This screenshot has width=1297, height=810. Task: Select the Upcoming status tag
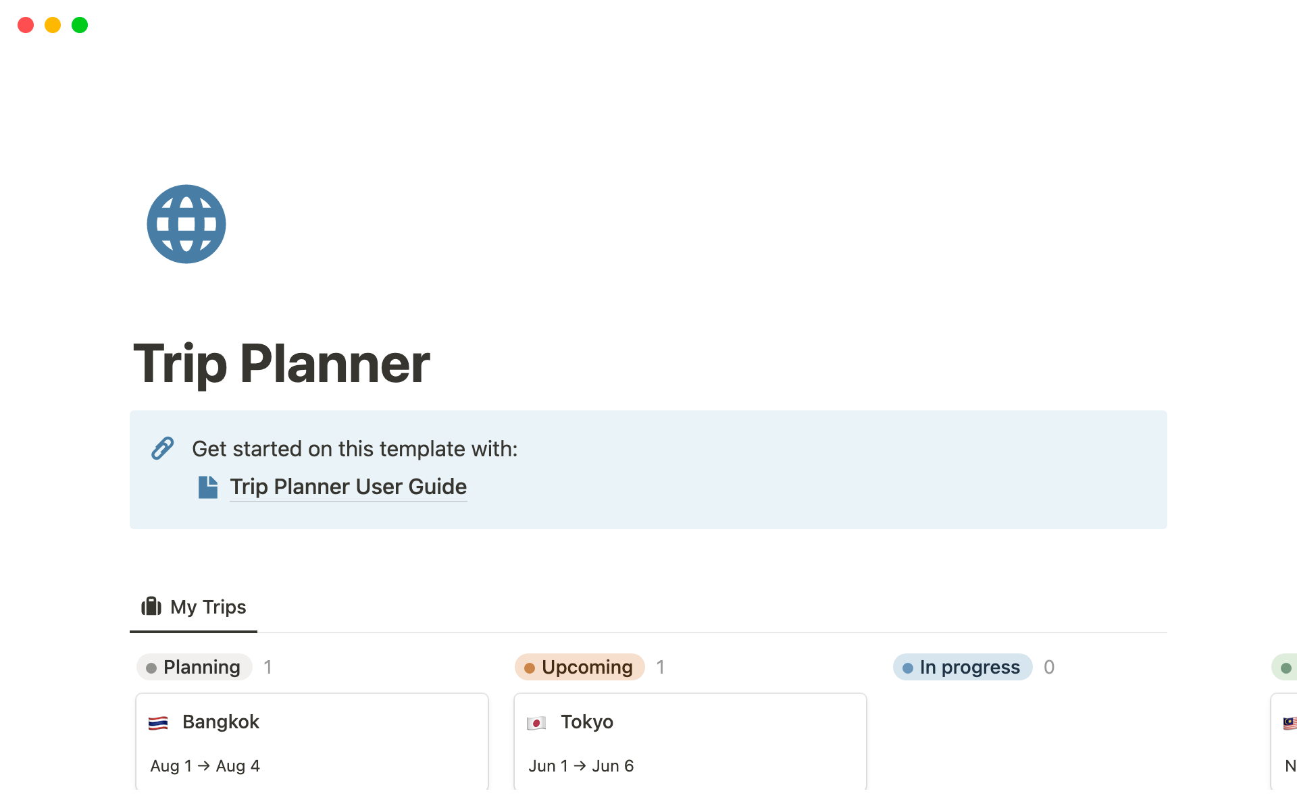click(580, 667)
